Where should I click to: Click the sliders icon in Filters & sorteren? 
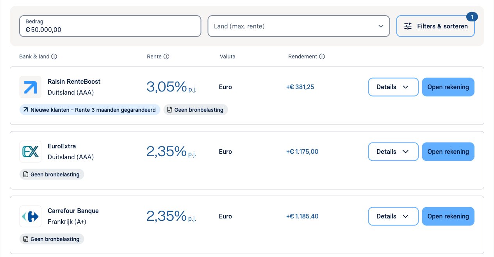pyautogui.click(x=408, y=26)
